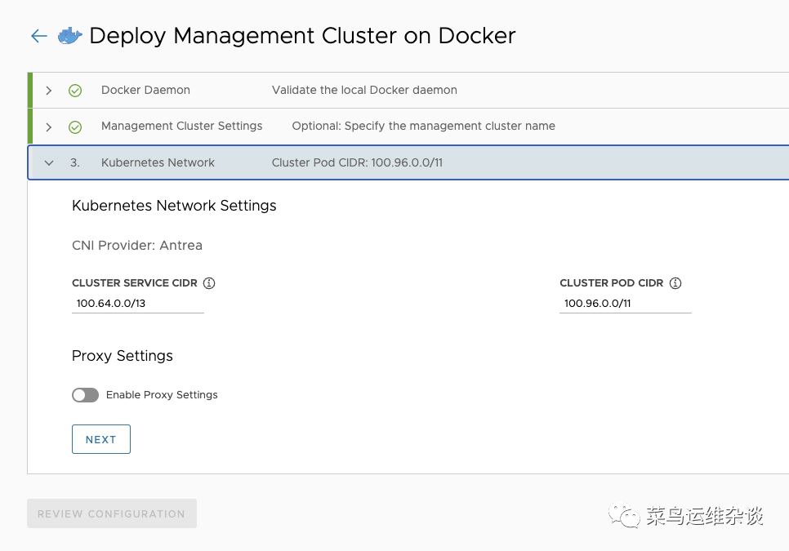Screen dimensions: 789x551
Task: Focus the Cluster Pod CIDR input field
Action: [x=625, y=304]
